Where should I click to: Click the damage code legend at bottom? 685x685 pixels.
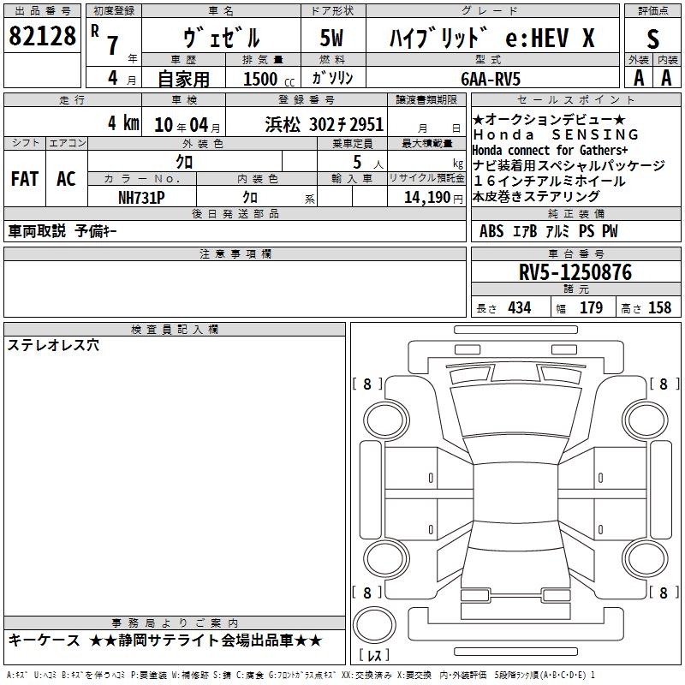[301, 676]
